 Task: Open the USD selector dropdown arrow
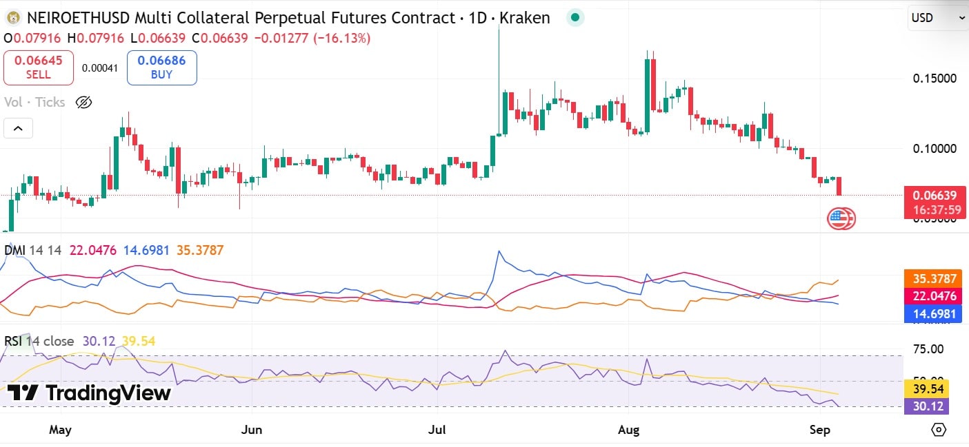tap(959, 19)
